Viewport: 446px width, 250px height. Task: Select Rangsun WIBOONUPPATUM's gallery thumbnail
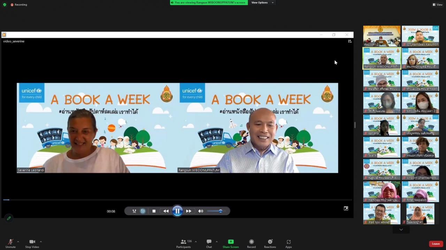point(382,58)
